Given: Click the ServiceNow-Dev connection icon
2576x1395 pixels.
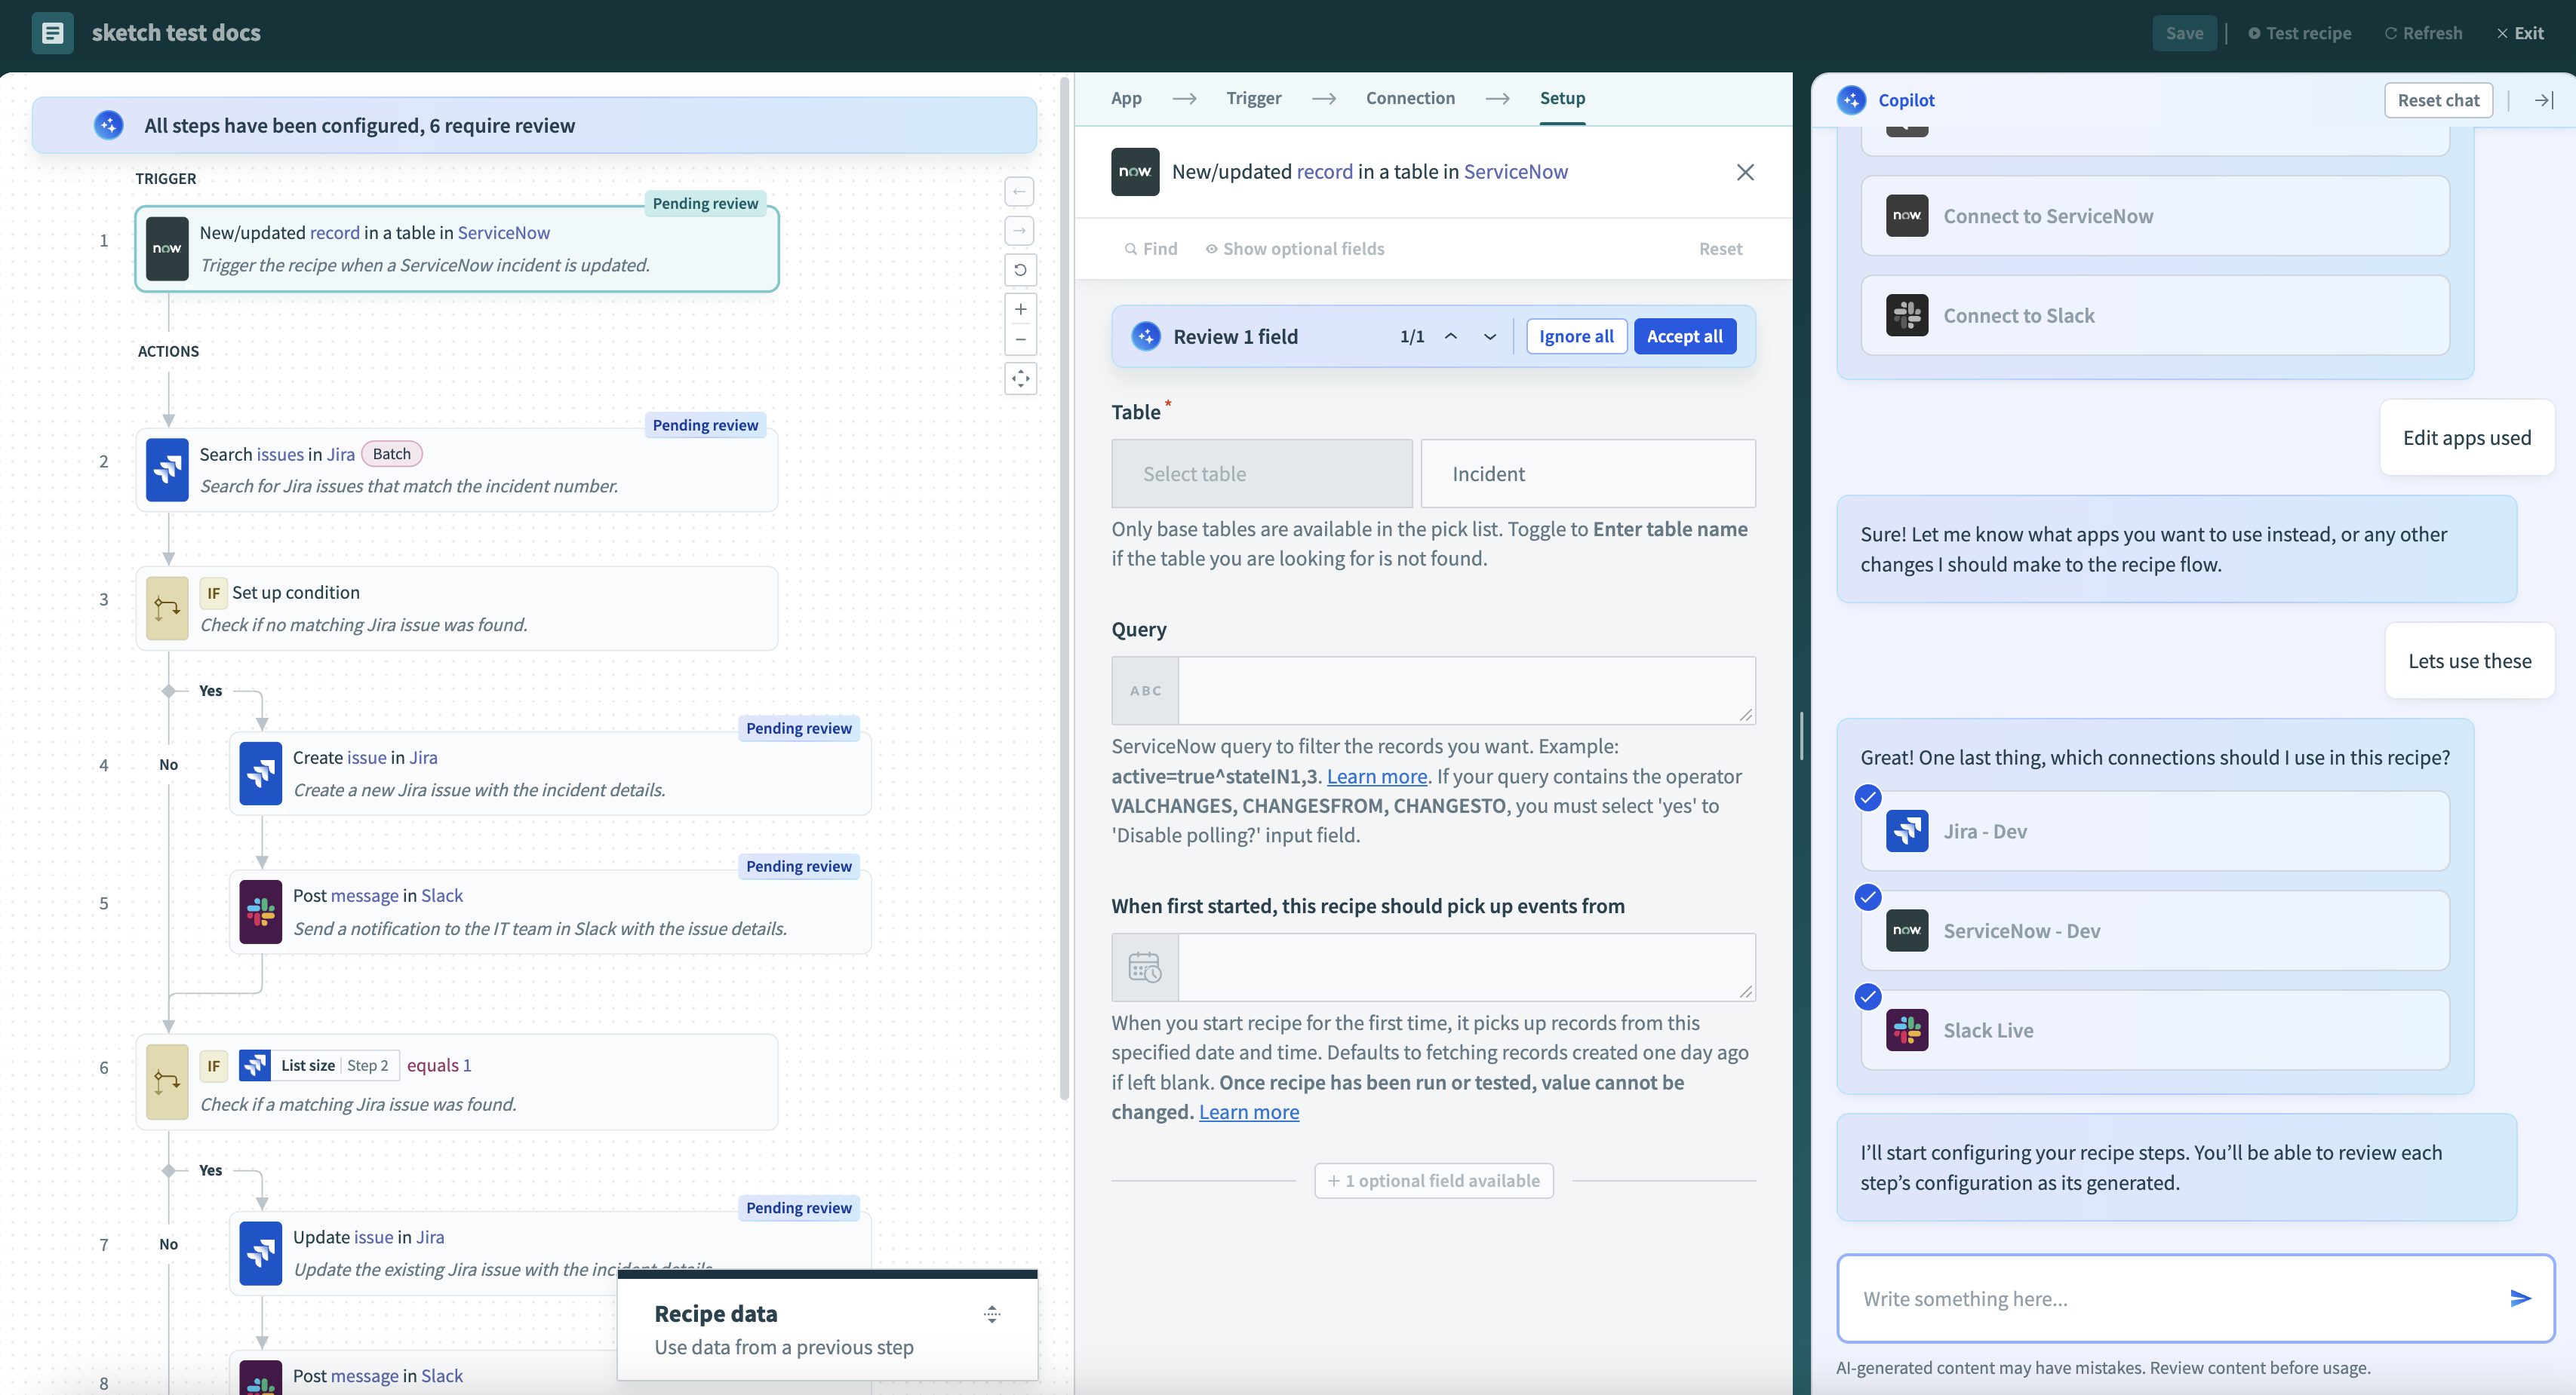Looking at the screenshot, I should [x=1906, y=930].
